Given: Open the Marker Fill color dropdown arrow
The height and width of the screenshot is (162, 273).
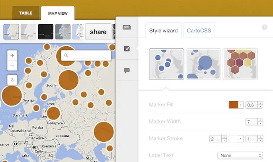Looking at the screenshot, I should 241,105.
